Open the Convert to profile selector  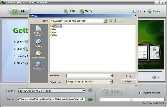(84, 91)
